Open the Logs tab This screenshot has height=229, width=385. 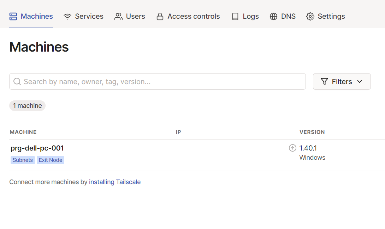(245, 17)
